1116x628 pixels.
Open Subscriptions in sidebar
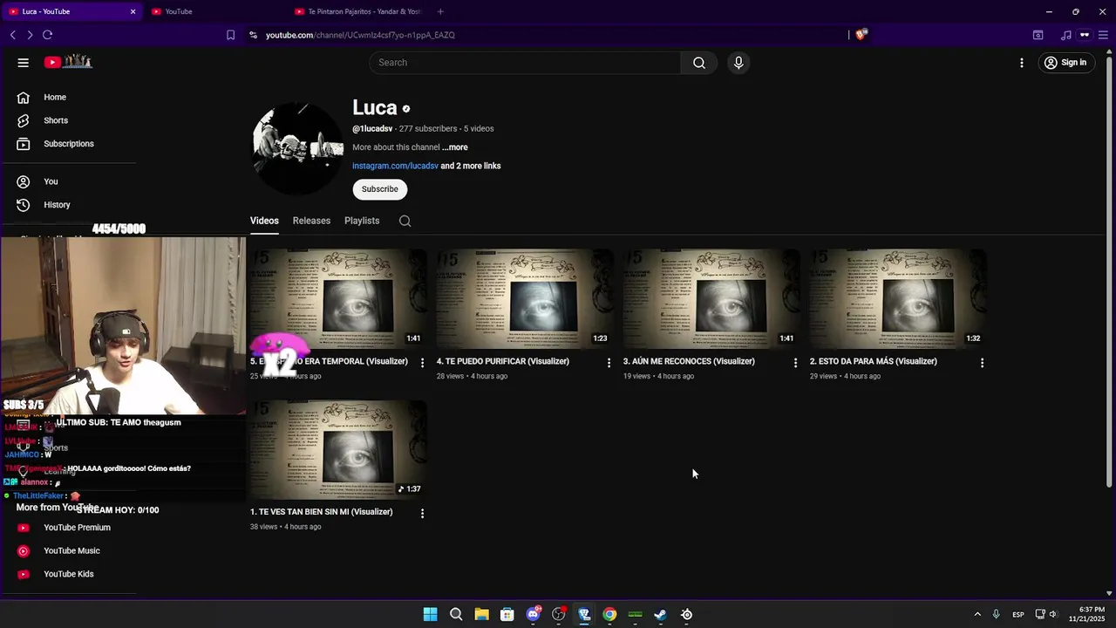click(x=68, y=144)
